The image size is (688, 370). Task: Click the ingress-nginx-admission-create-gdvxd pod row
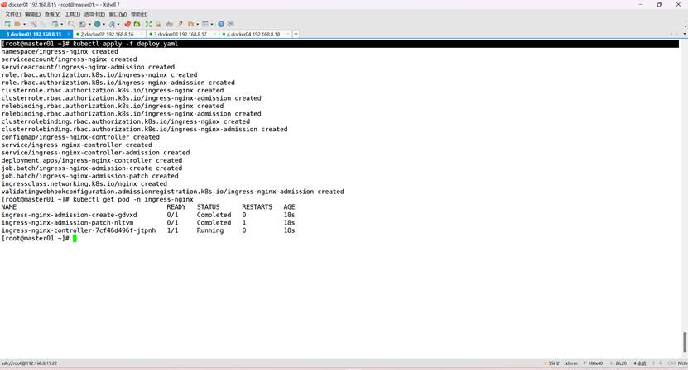(148, 215)
